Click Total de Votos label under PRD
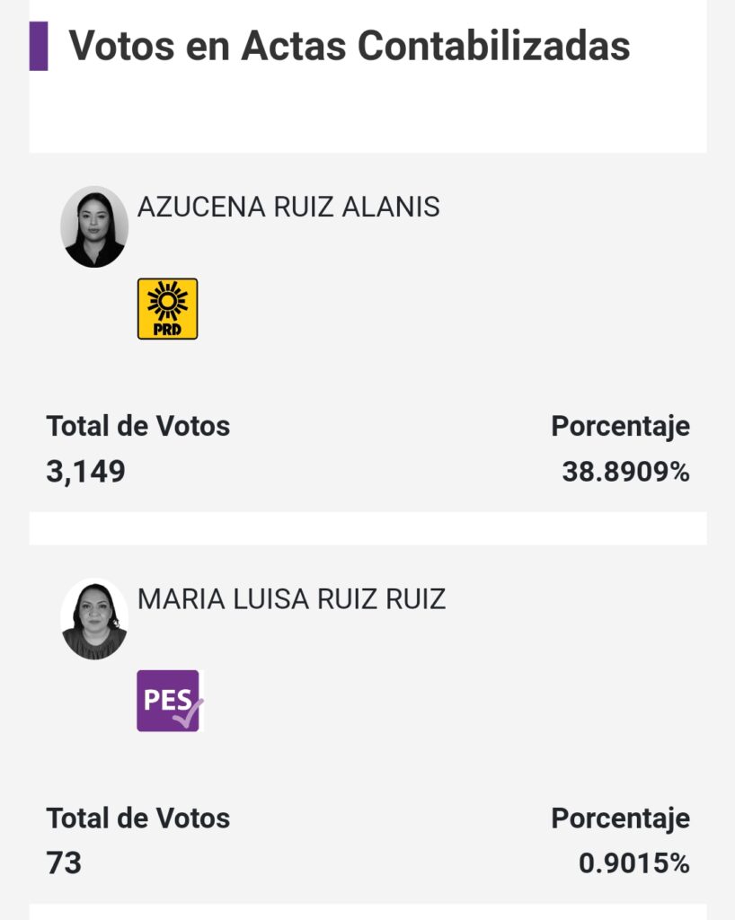Screen dimensions: 735x920 [x=138, y=426]
